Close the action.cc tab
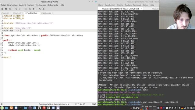195x110 pixels. click(52, 13)
